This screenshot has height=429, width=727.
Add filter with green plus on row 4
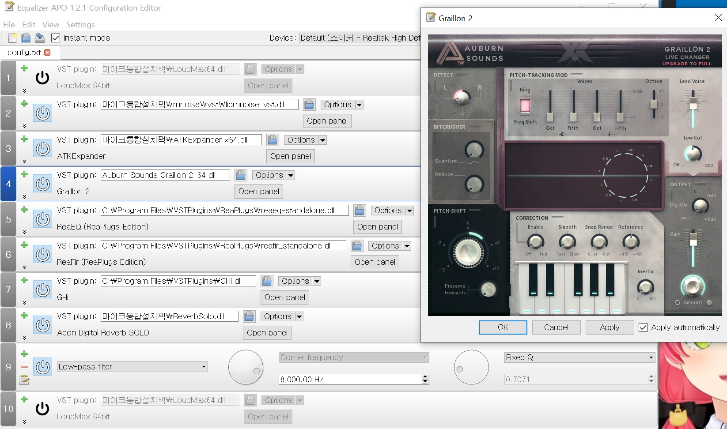(x=24, y=174)
